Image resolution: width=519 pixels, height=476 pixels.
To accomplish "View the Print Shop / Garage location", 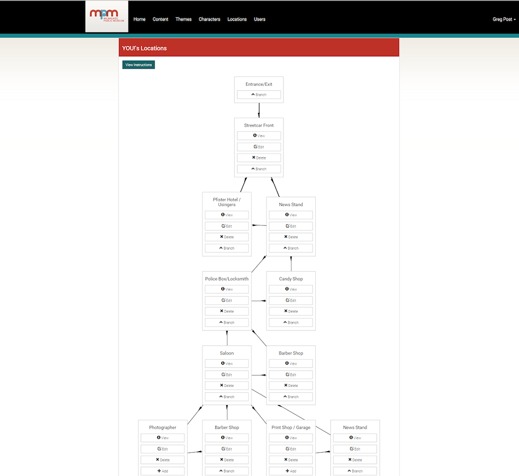I will tap(291, 438).
